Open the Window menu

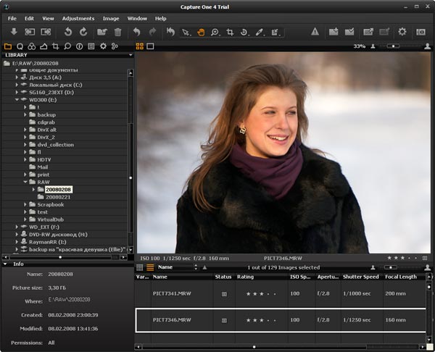point(137,18)
